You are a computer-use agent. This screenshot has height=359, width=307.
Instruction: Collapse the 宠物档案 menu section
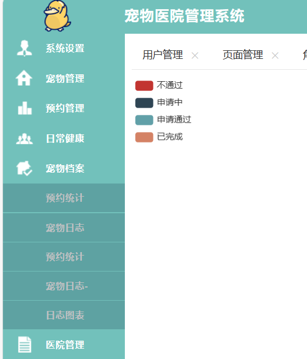[x=64, y=169]
